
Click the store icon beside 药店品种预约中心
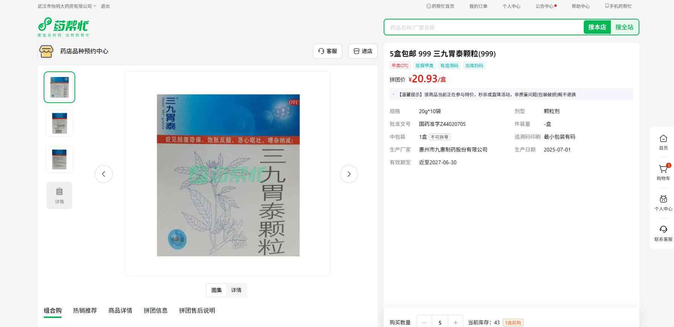coord(46,51)
